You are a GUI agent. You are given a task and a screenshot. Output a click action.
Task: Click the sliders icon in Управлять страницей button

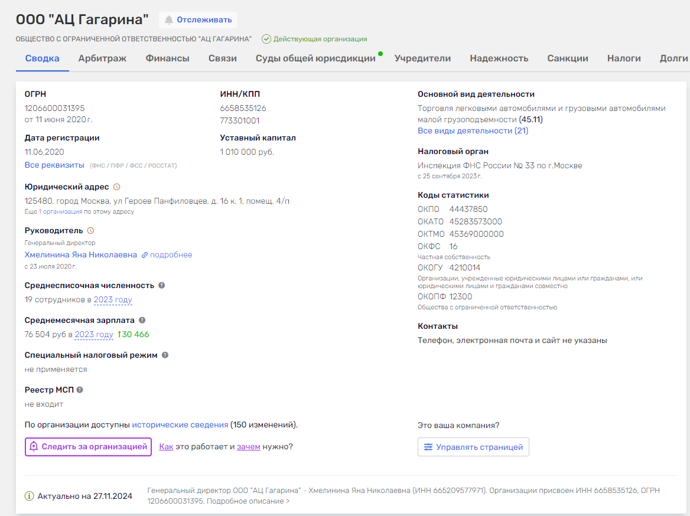pyautogui.click(x=428, y=447)
